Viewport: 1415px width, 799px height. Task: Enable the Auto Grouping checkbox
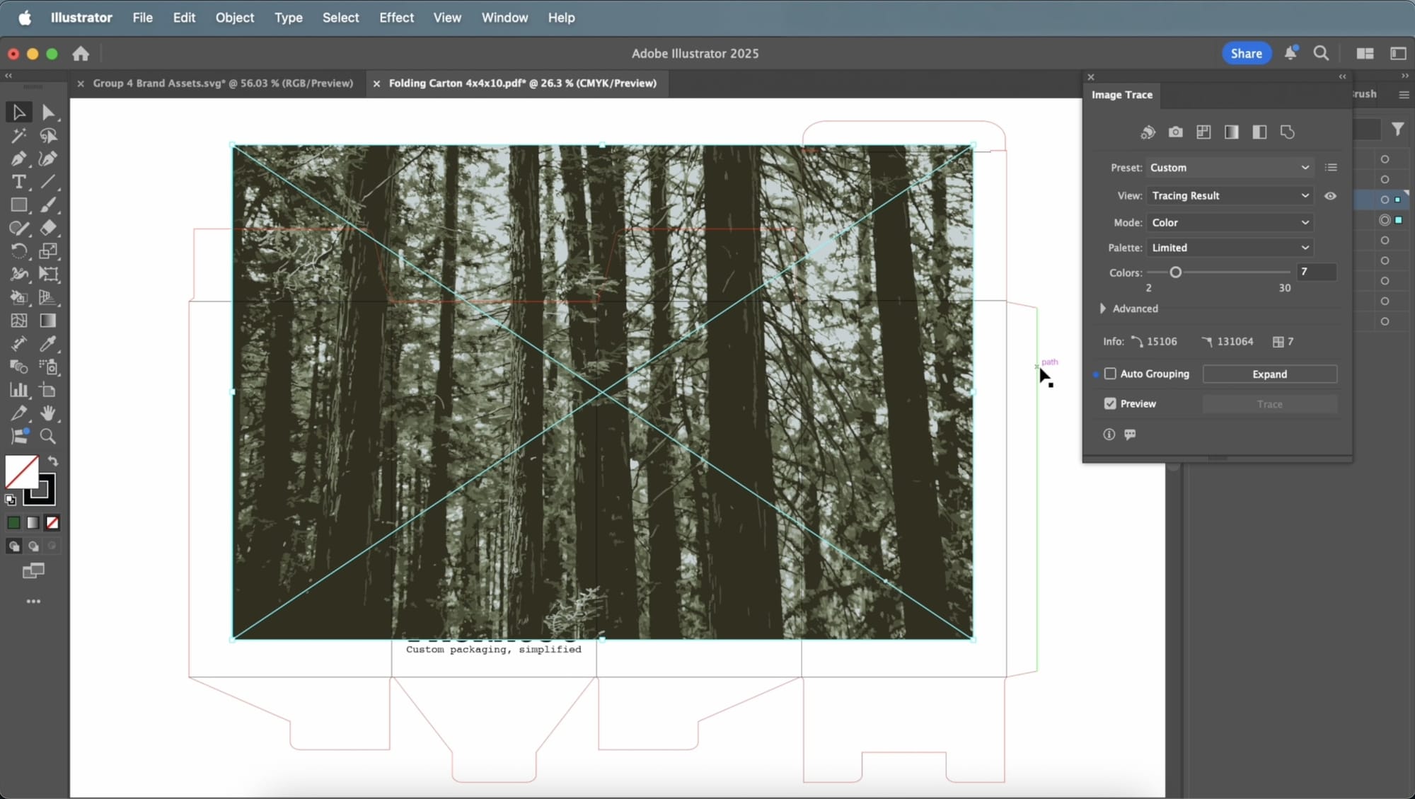(1110, 374)
